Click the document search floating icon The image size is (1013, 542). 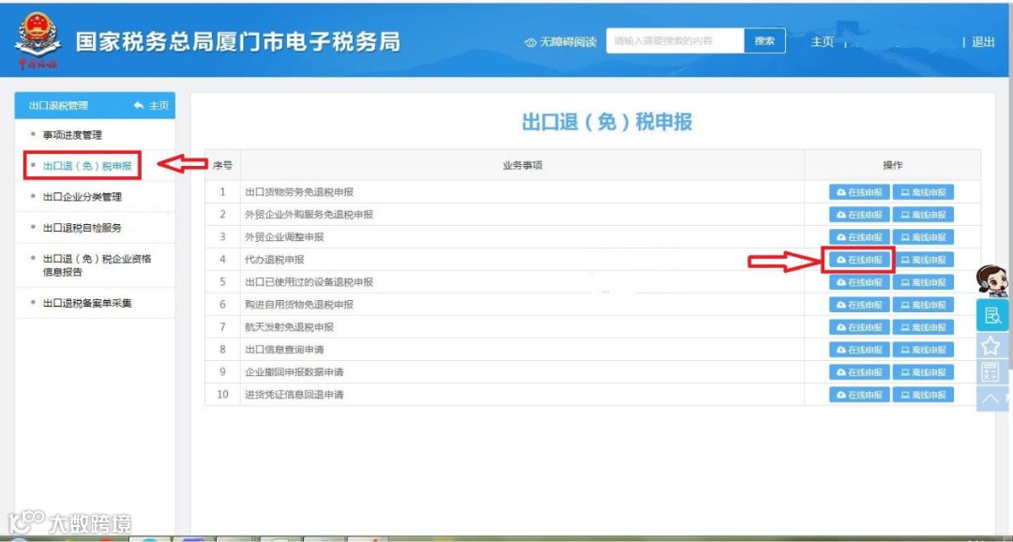[x=991, y=315]
